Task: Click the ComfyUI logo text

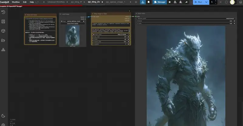Action: click(5, 2)
